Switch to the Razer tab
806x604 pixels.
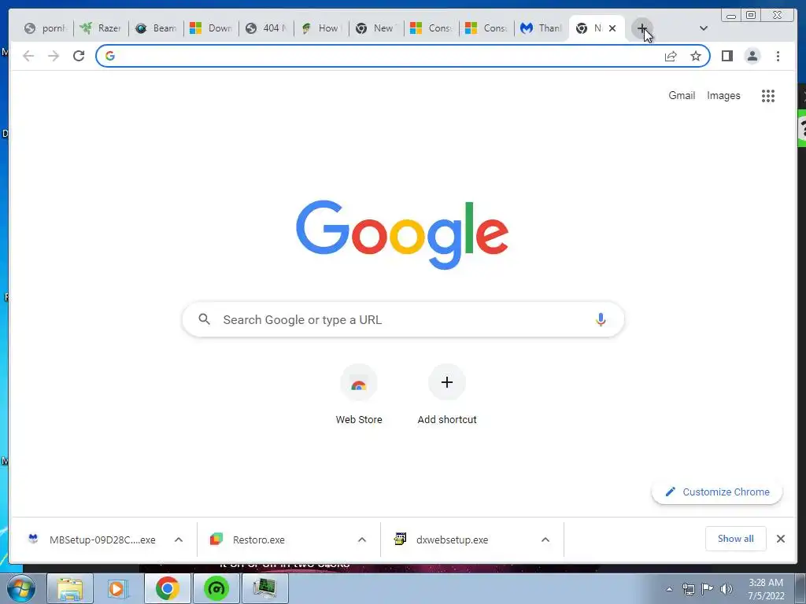point(102,28)
